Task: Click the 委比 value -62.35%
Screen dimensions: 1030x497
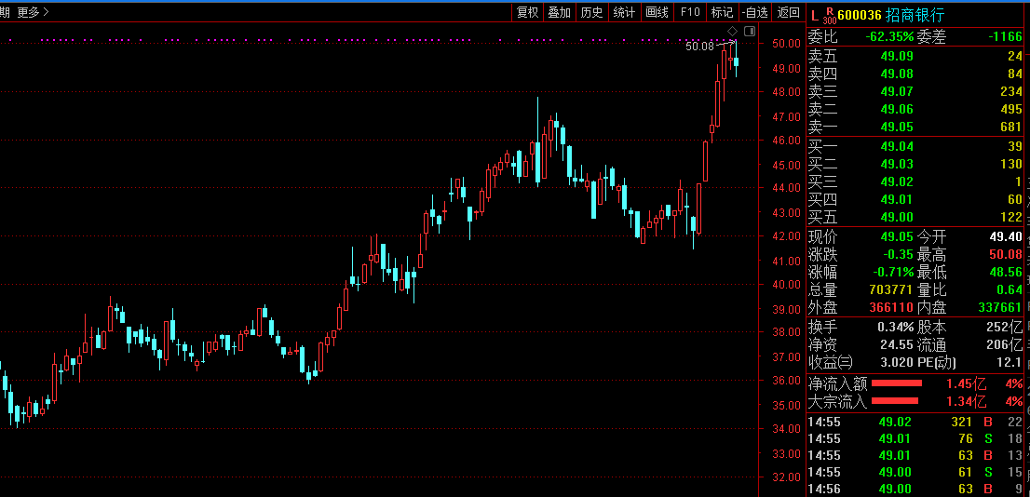Action: coord(889,37)
